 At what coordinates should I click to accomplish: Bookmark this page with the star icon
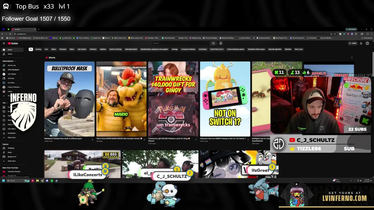pyautogui.click(x=335, y=34)
